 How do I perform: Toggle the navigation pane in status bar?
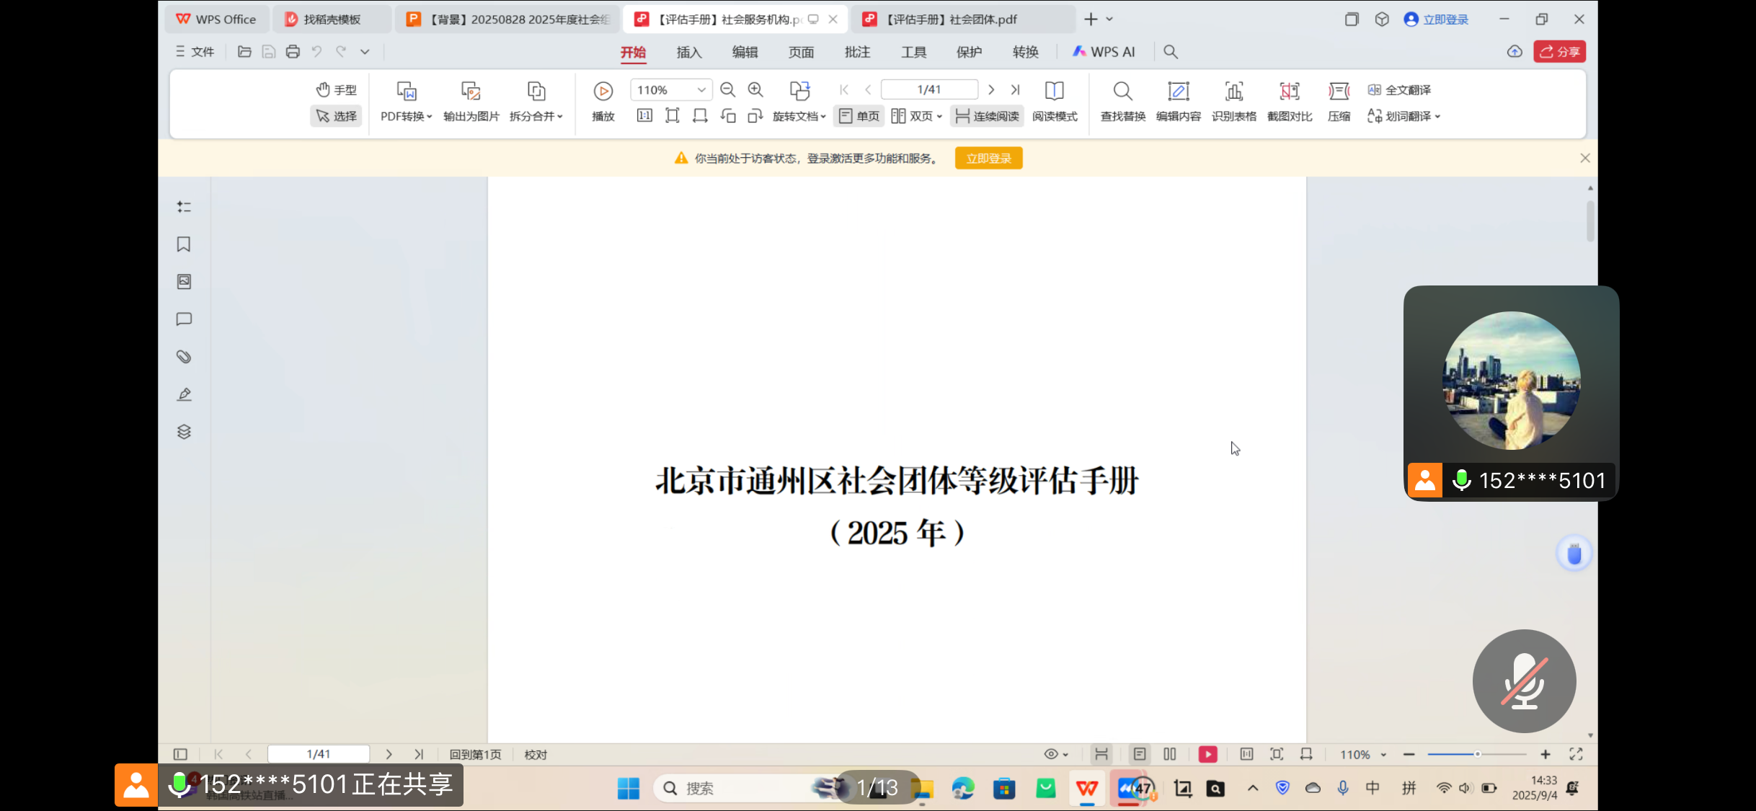180,755
